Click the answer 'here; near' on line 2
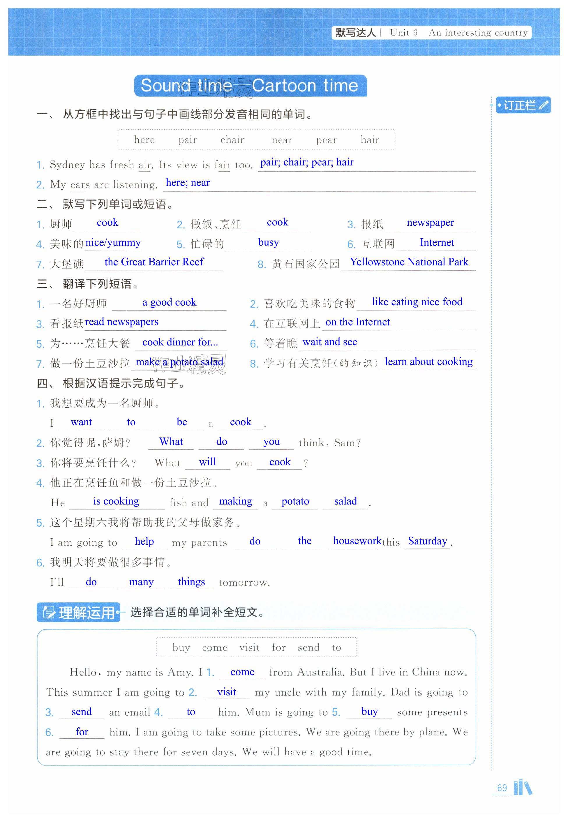 188,183
